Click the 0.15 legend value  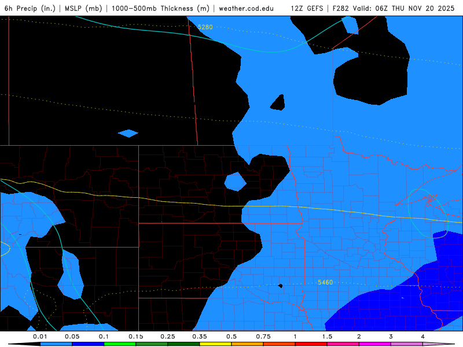click(136, 337)
